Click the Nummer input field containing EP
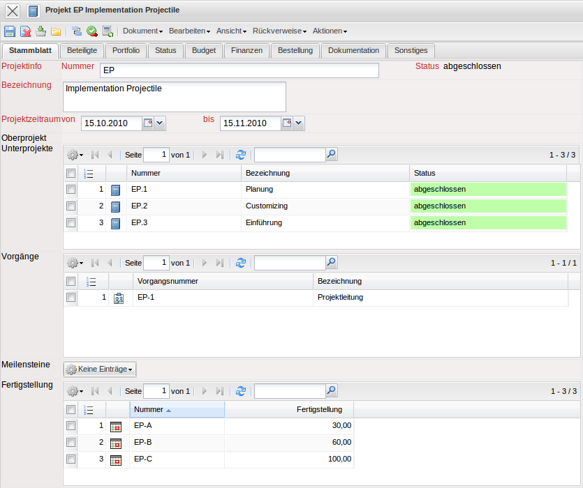Screen dimensions: 583x488 [x=239, y=70]
